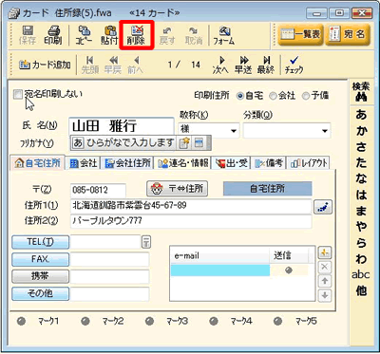Switch to the 自宅住所 tab
Viewport: 380px width, 354px height.
(x=38, y=163)
